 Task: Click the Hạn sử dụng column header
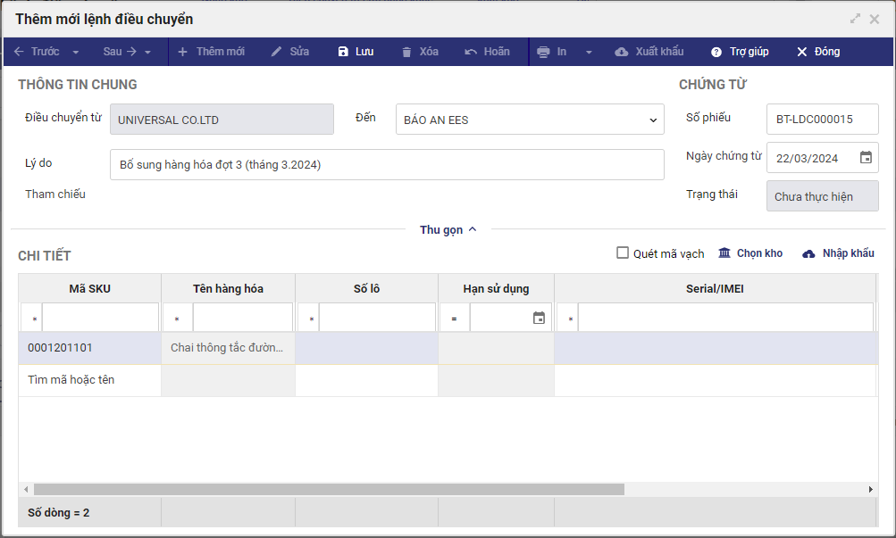[496, 289]
